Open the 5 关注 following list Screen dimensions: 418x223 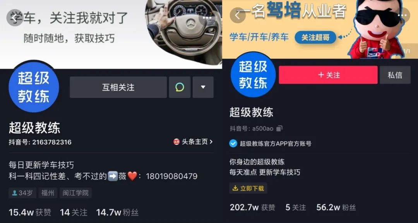pyautogui.click(x=296, y=207)
